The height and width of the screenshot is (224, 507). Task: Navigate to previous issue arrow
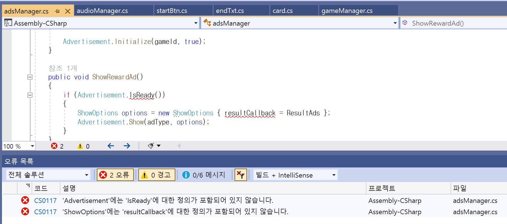click(x=111, y=146)
